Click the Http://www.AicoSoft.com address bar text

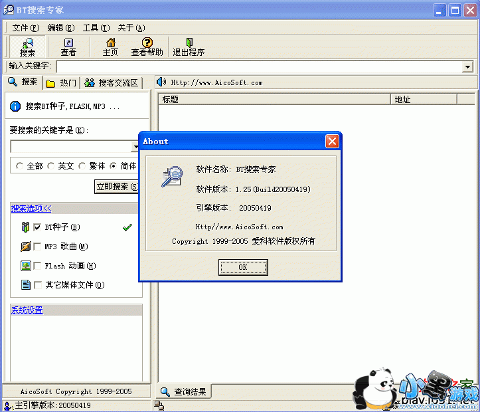pyautogui.click(x=216, y=82)
